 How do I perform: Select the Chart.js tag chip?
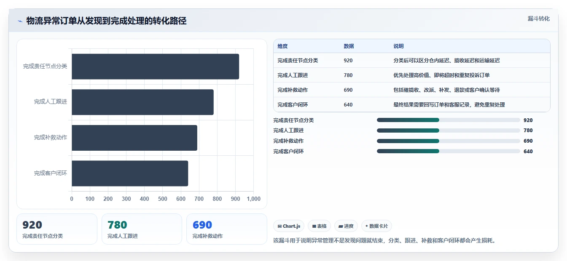(289, 226)
